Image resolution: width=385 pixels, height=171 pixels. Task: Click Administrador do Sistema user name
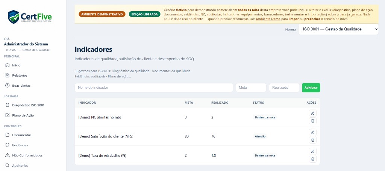click(x=26, y=44)
